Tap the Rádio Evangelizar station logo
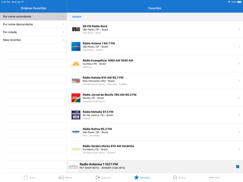243x182 pixels. (x=76, y=63)
